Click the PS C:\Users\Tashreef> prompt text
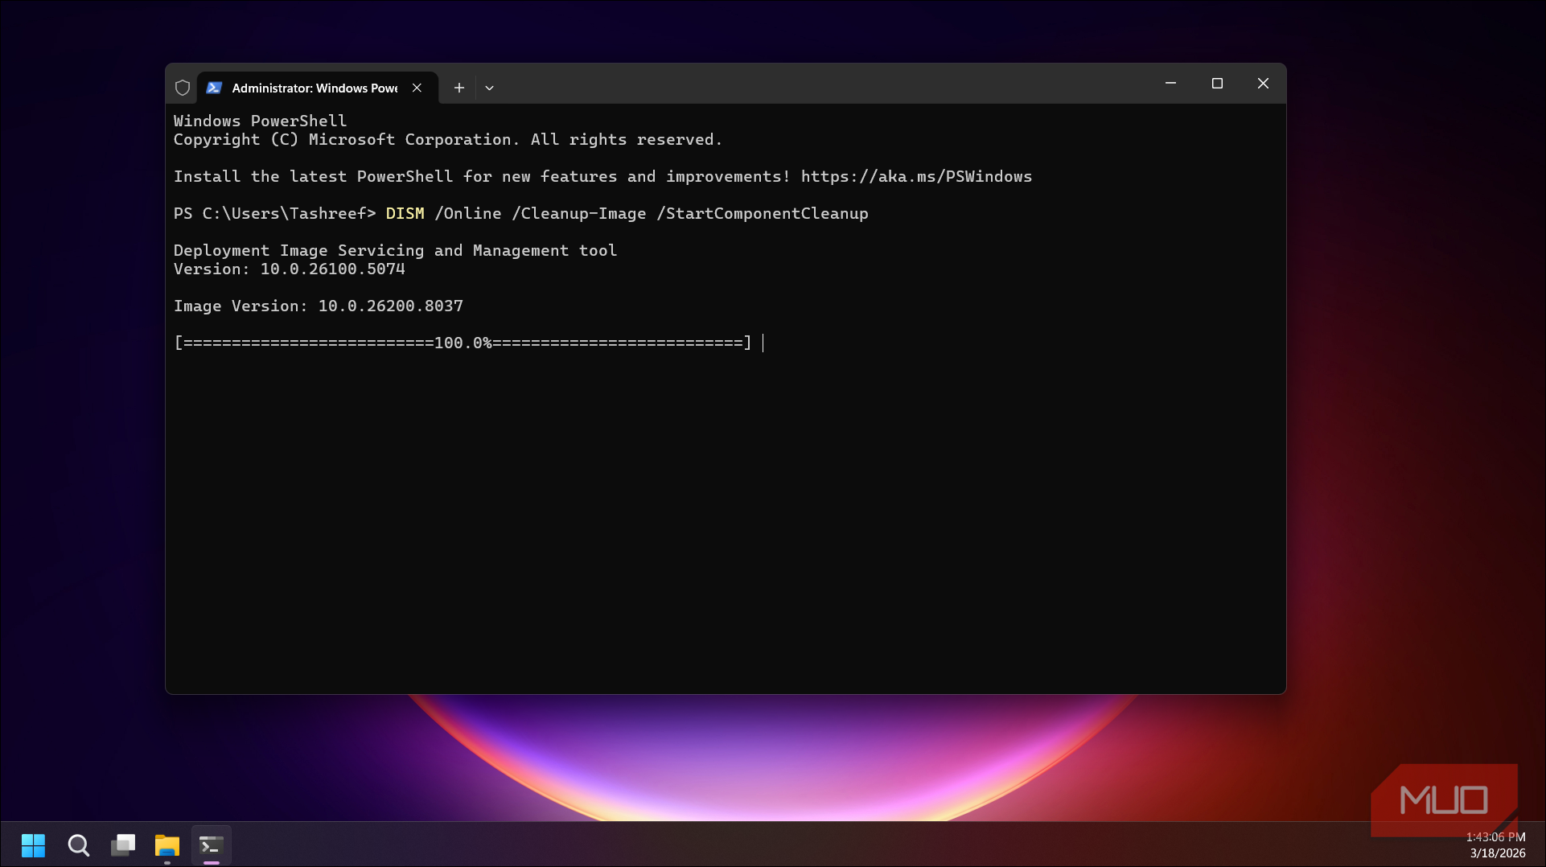This screenshot has width=1546, height=867. (275, 213)
